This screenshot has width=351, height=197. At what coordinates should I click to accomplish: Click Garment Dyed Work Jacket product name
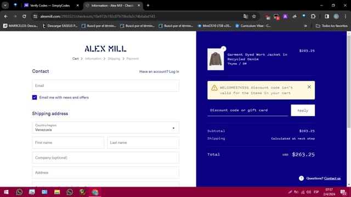(x=257, y=57)
